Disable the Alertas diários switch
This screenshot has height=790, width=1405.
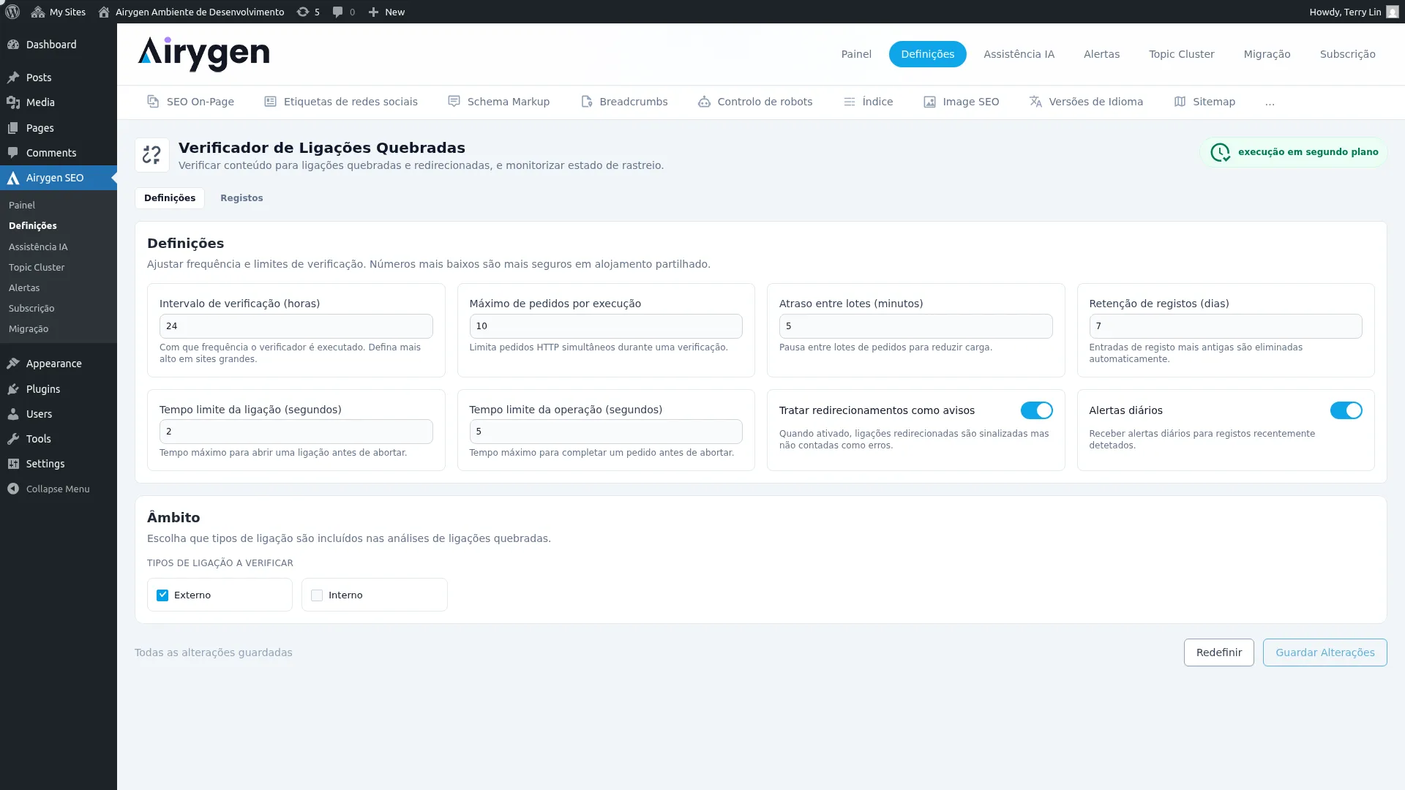[1346, 410]
